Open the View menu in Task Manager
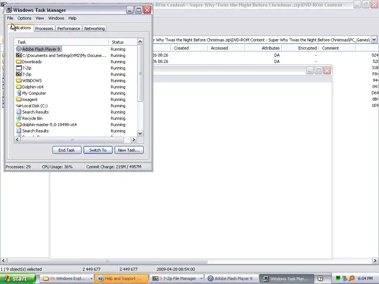This screenshot has height=284, width=379. [40, 18]
